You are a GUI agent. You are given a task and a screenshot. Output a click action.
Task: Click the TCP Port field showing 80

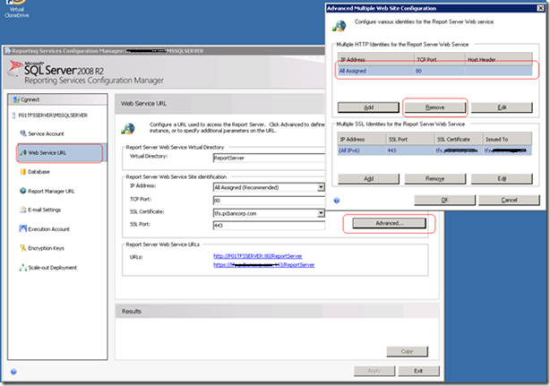pyautogui.click(x=269, y=201)
